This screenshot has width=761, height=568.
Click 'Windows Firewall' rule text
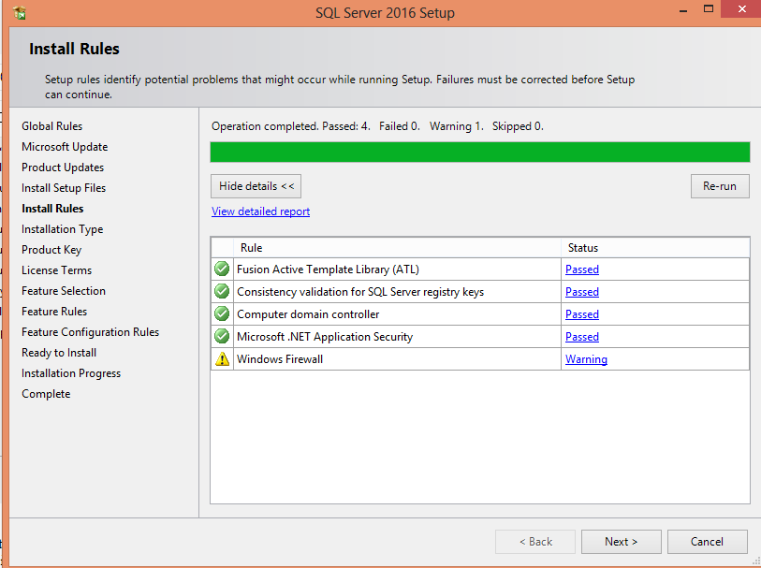pyautogui.click(x=280, y=359)
